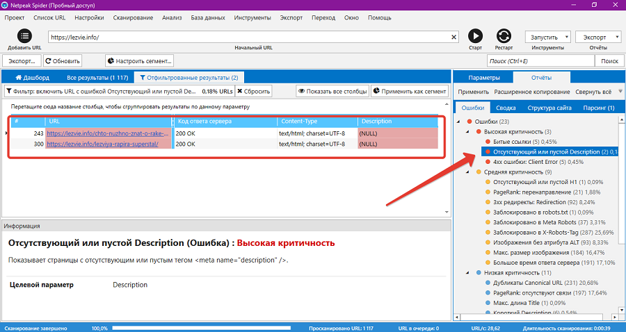This screenshot has width=626, height=332.
Task: Open the reports panel overflow arrow
Action: (x=620, y=91)
